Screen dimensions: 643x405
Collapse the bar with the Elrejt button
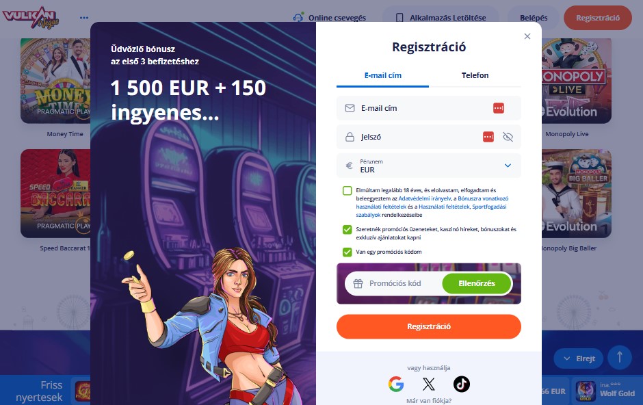point(579,358)
